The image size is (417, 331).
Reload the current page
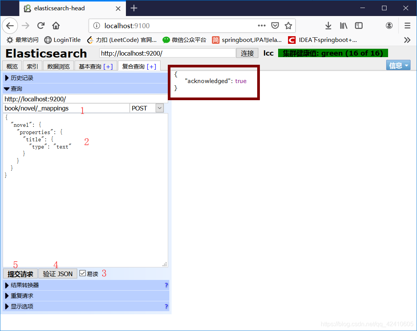(x=41, y=26)
